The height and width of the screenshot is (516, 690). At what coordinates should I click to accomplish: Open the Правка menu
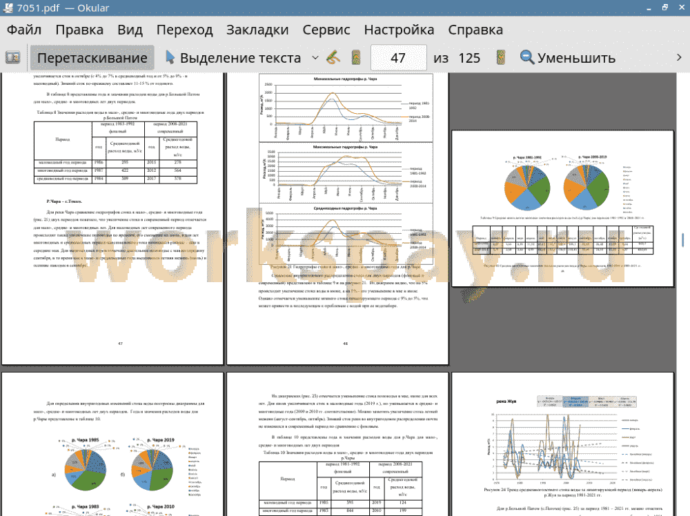pyautogui.click(x=79, y=30)
